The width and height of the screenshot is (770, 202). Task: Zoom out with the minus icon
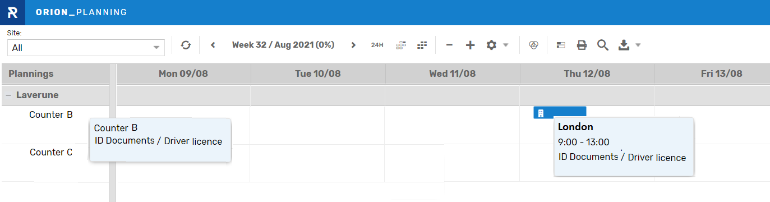pos(449,45)
